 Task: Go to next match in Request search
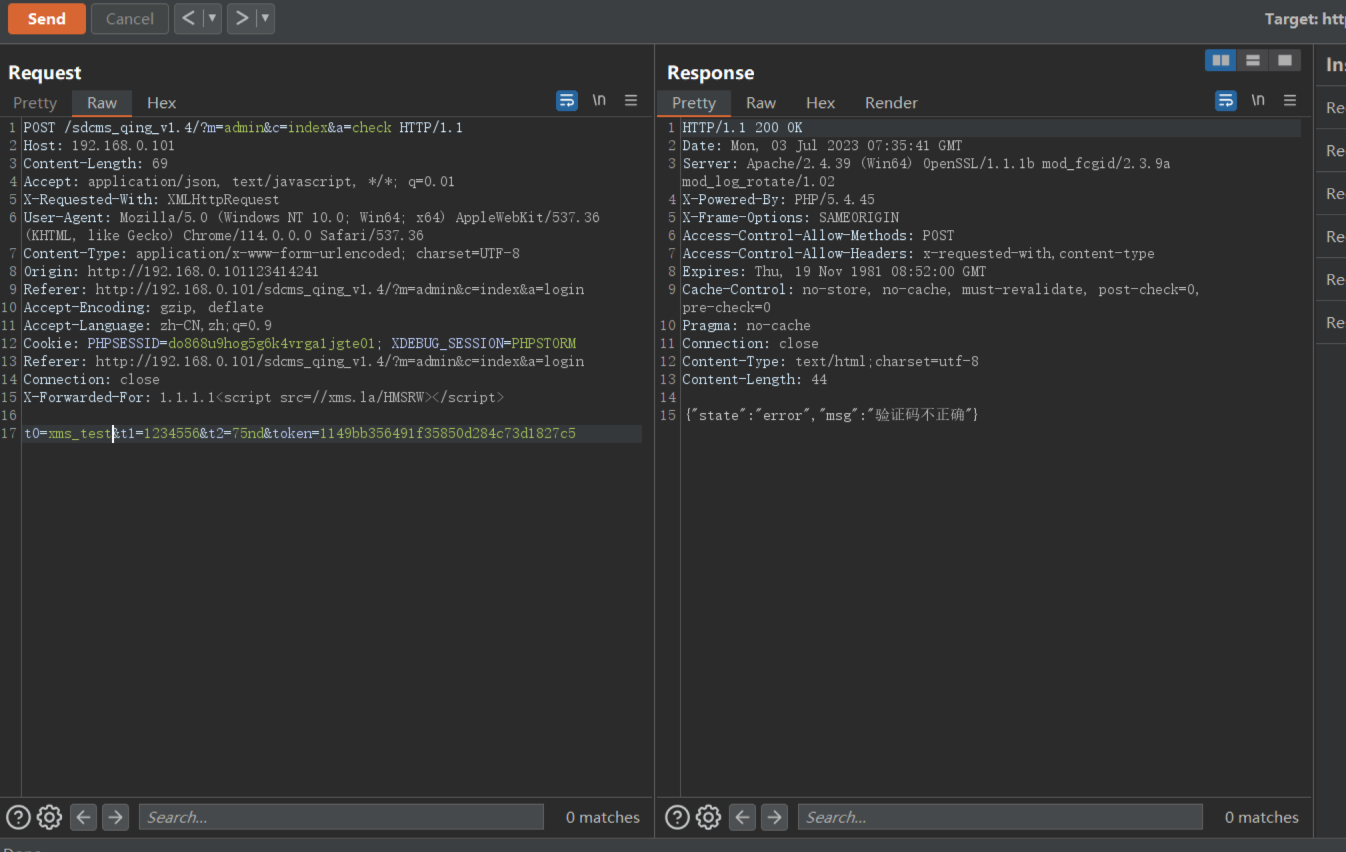tap(115, 817)
